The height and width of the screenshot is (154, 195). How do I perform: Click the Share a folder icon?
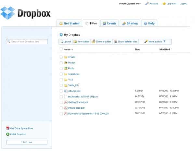[x=93, y=41]
